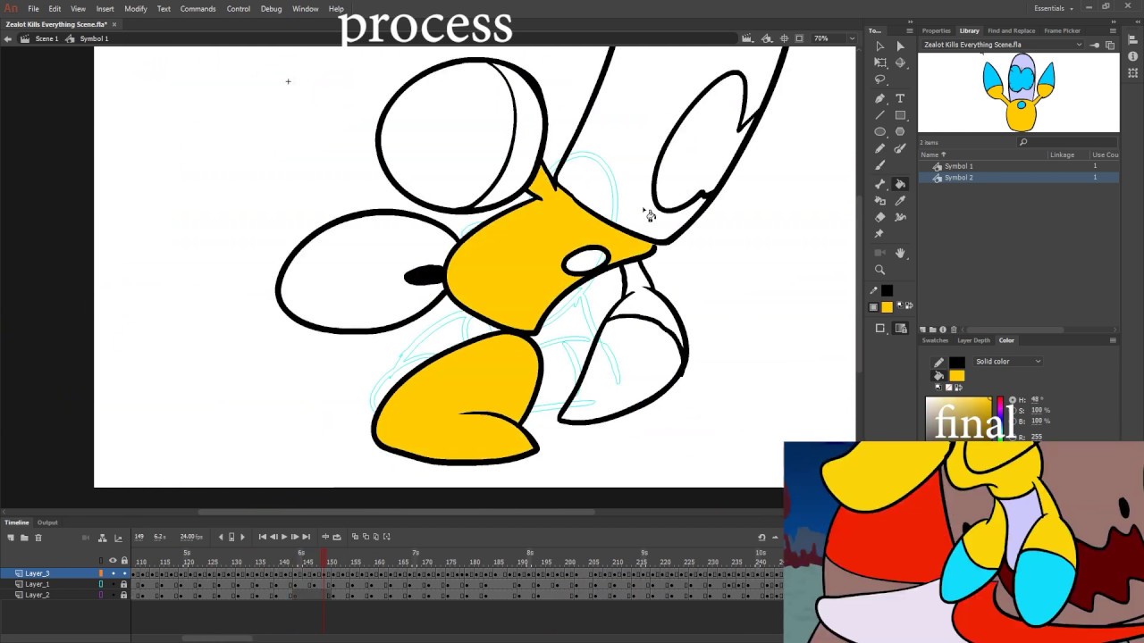Choose the Lasso tool
1144x643 pixels.
coord(880,79)
